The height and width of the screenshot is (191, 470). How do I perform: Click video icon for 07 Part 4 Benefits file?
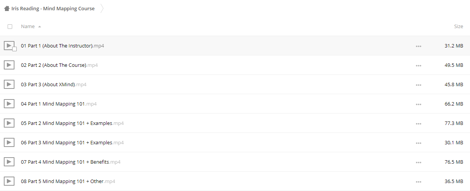click(x=9, y=162)
